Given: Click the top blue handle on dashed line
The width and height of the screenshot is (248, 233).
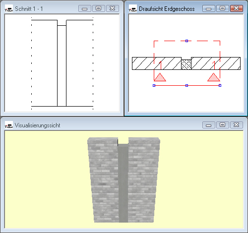Looking at the screenshot, I should (x=186, y=41).
